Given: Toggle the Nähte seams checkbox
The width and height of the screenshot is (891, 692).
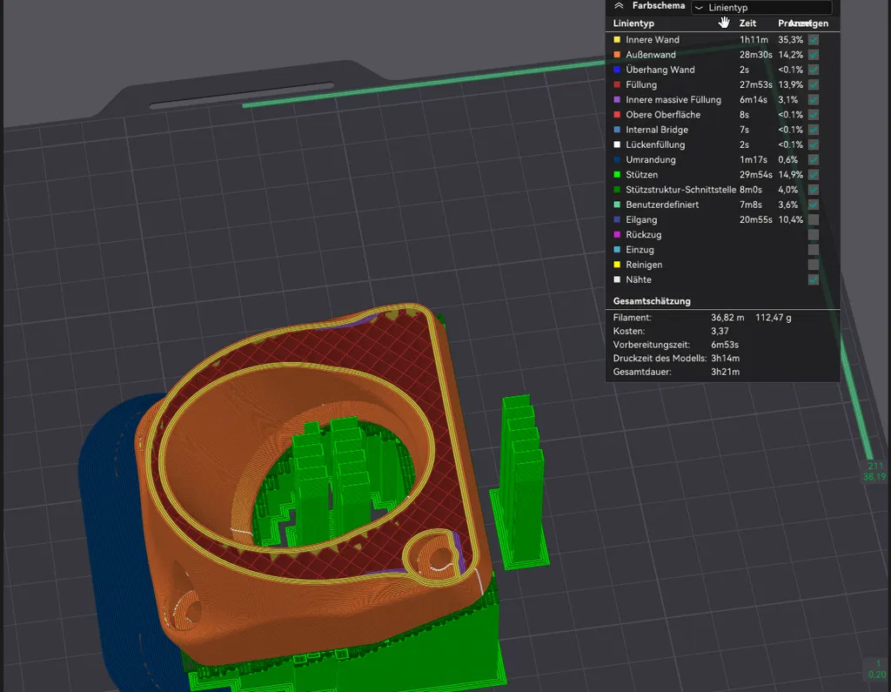Looking at the screenshot, I should [x=814, y=279].
